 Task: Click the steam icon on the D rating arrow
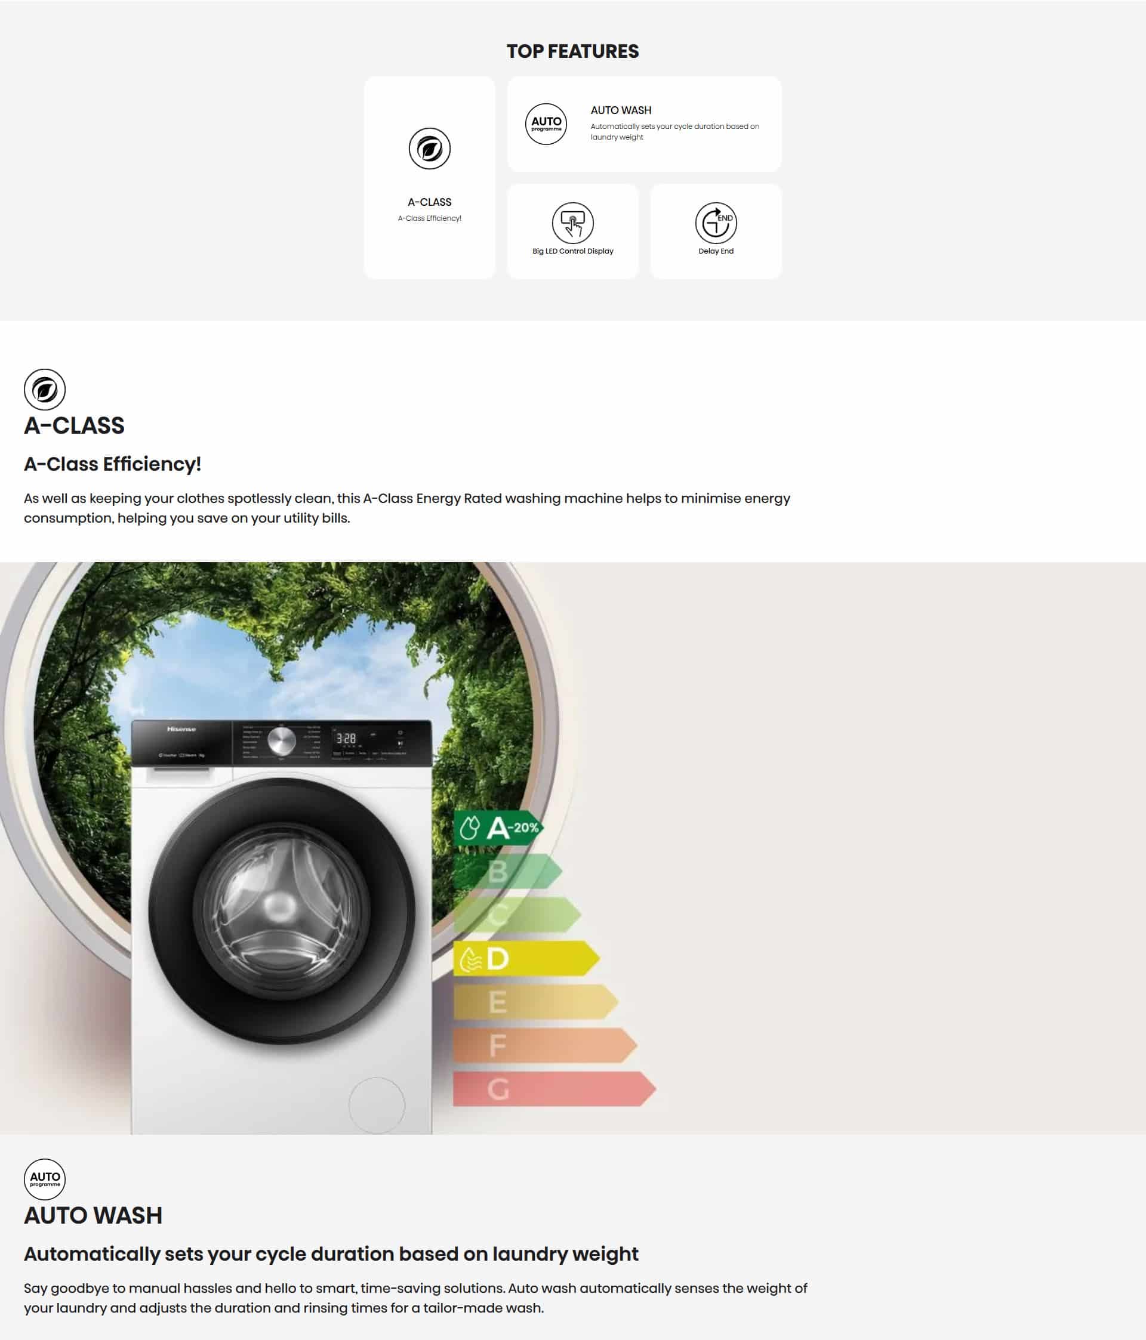[470, 960]
